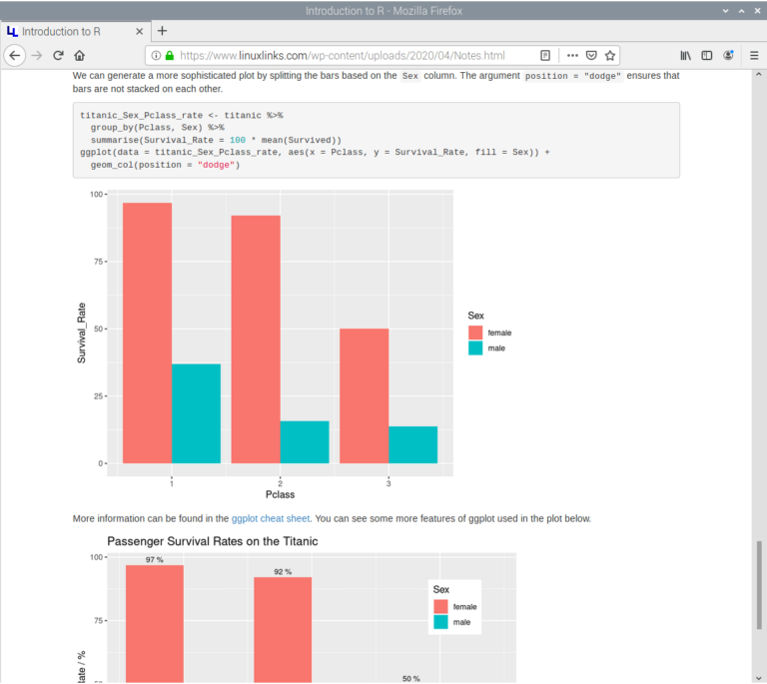The width and height of the screenshot is (767, 684).
Task: Toggle the sidebar view
Action: pyautogui.click(x=707, y=55)
